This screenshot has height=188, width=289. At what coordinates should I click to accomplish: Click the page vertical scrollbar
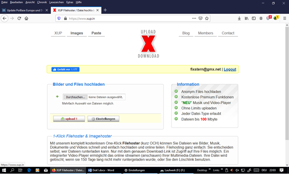(x=287, y=83)
